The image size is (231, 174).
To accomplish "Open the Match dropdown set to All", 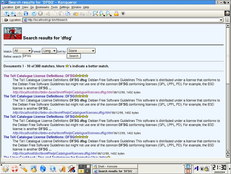I will pyautogui.click(x=22, y=51).
